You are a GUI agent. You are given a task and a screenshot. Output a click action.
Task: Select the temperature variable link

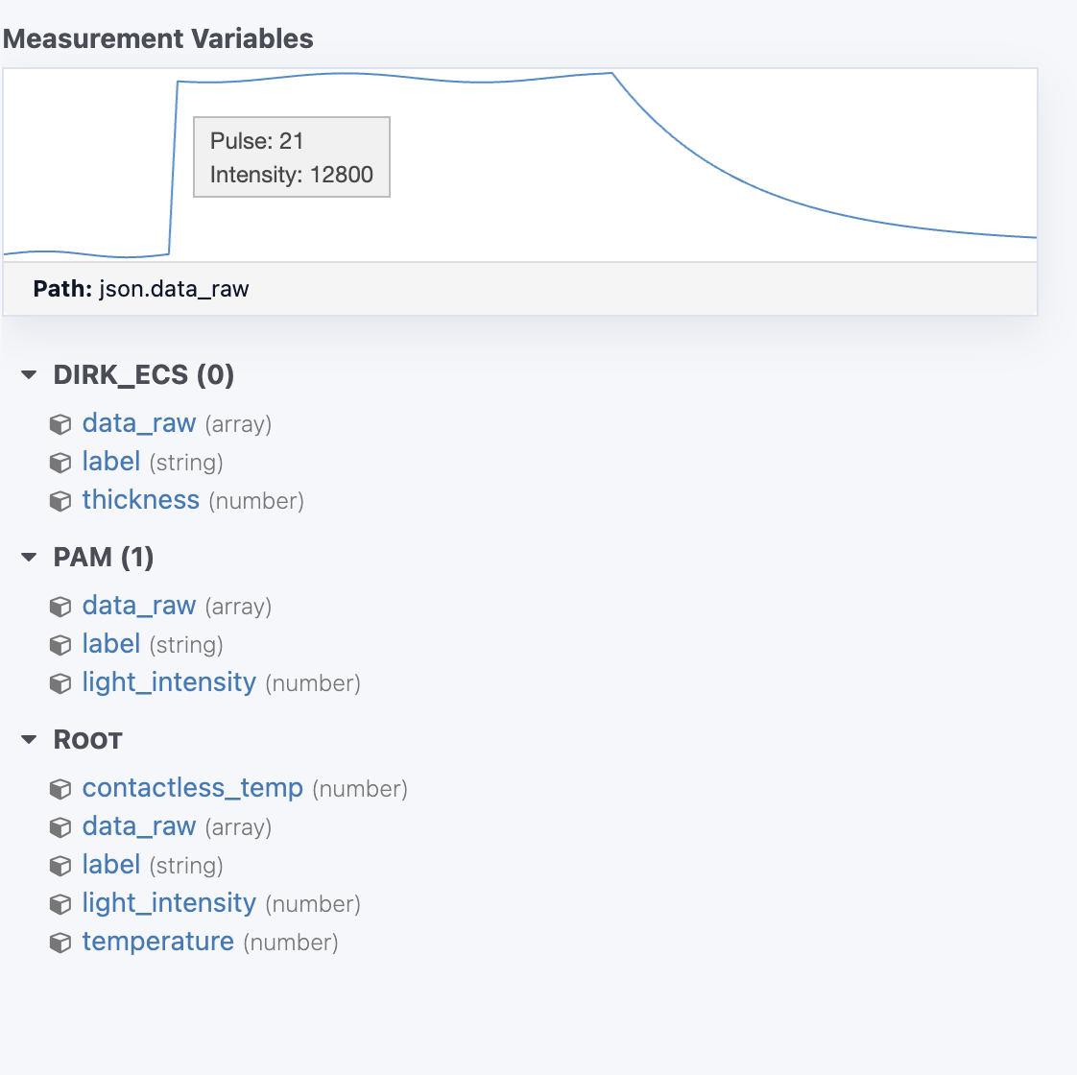(158, 941)
